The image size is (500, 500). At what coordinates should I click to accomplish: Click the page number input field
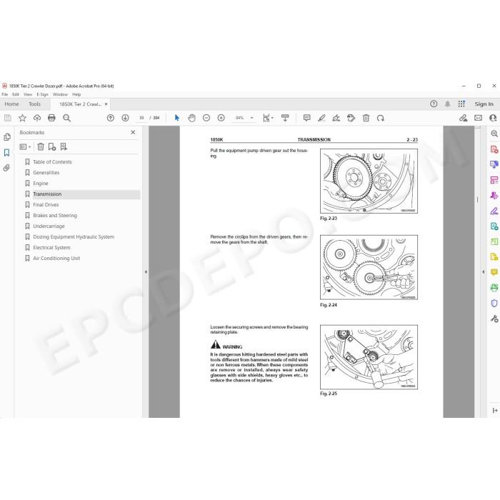click(141, 118)
